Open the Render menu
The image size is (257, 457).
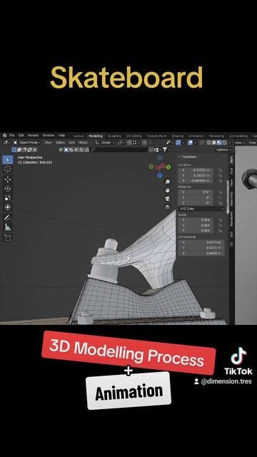tap(34, 136)
